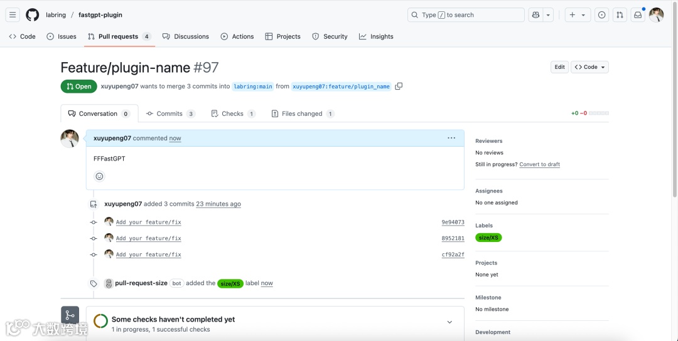This screenshot has height=341, width=678.
Task: Select the Commits tab
Action: (x=171, y=113)
